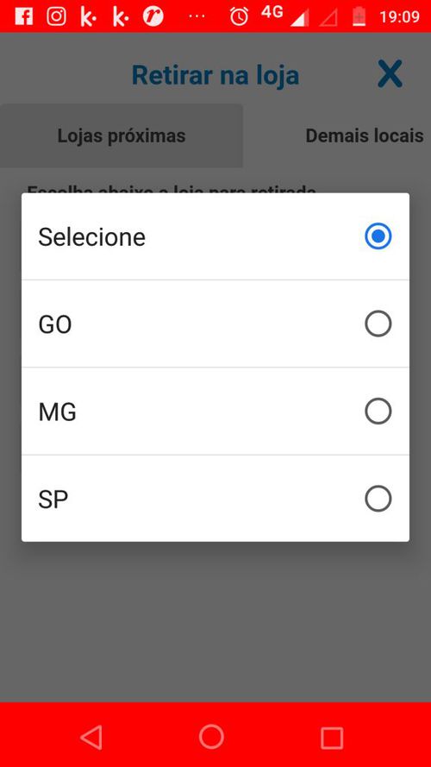
Task: Switch to the Lojas próximas tab
Action: click(122, 135)
